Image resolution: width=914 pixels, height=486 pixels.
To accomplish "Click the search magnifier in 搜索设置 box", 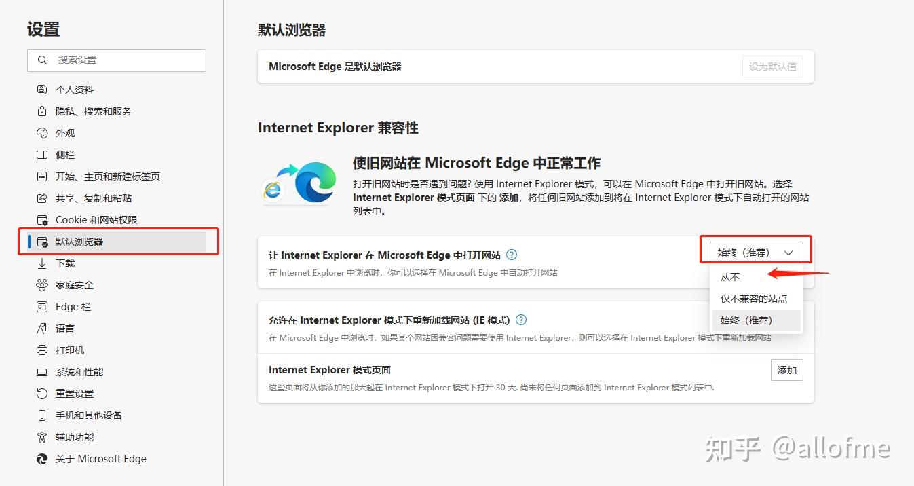I will (42, 60).
